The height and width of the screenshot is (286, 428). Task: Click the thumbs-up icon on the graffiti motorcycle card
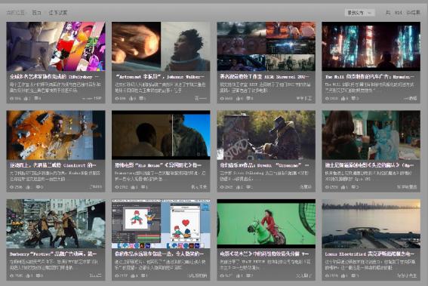click(x=238, y=187)
